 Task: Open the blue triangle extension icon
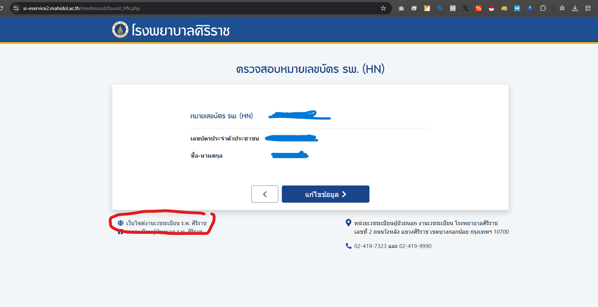point(530,8)
